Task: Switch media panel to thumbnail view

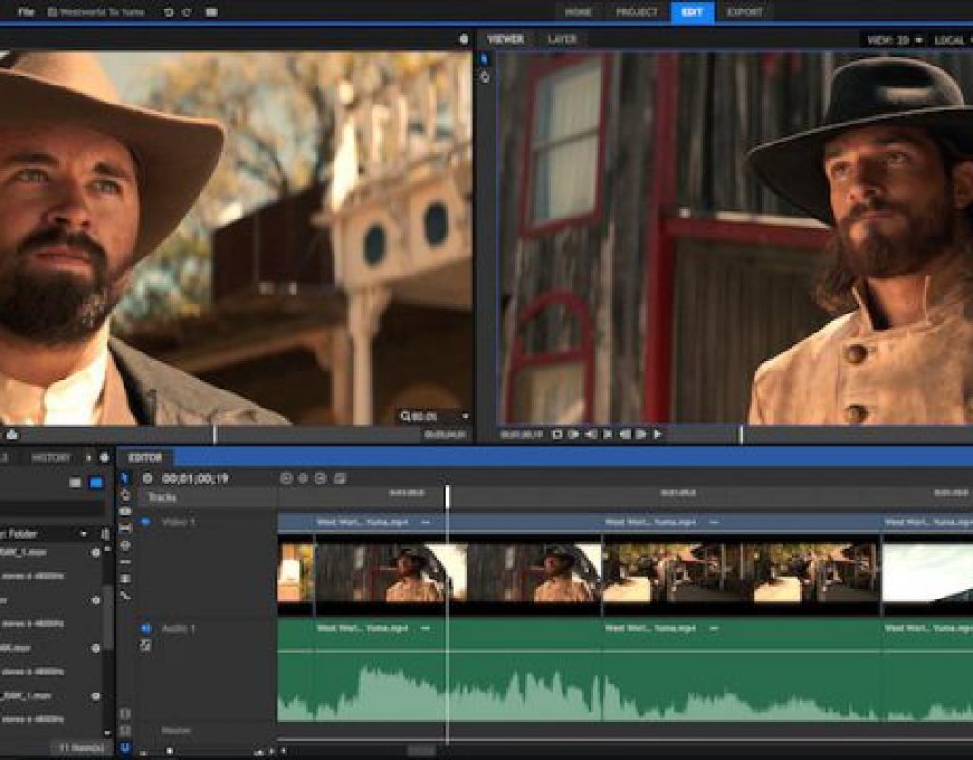Action: 96,483
